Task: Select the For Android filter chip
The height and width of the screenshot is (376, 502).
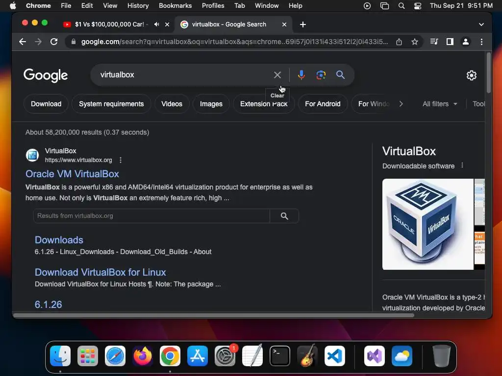Action: 323,104
